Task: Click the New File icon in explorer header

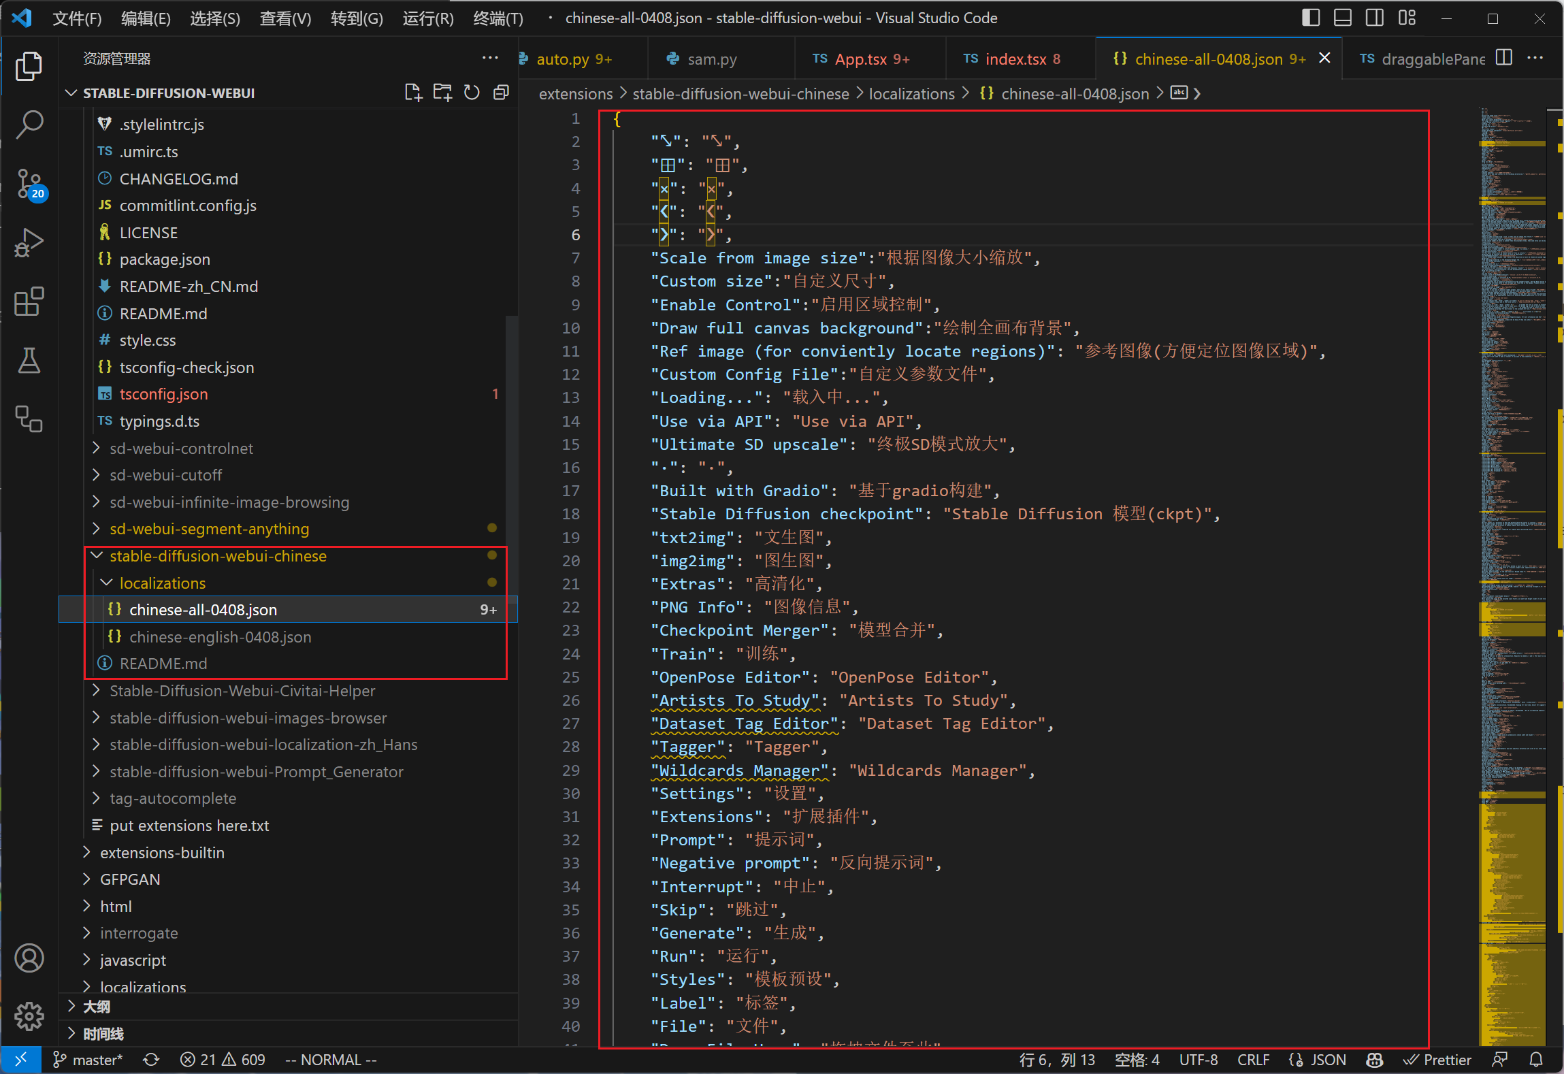Action: [412, 93]
